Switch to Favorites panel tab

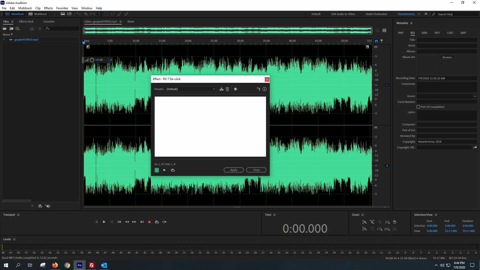coord(49,22)
